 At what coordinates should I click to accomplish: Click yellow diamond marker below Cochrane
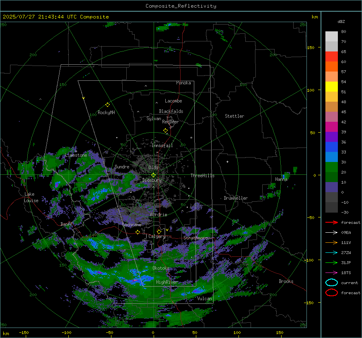pyautogui.click(x=138, y=232)
